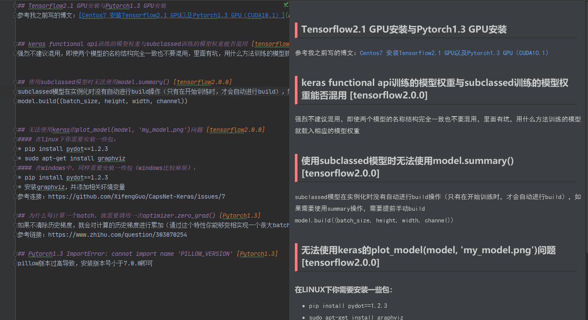Click the preview bullet 'sudo apt-get install graphviz'
Screen dimensions: 588x320
click(356, 317)
